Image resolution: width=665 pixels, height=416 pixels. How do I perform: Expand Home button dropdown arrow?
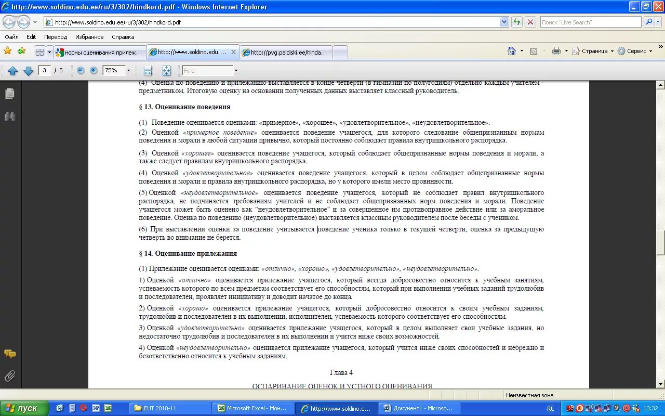tap(522, 51)
